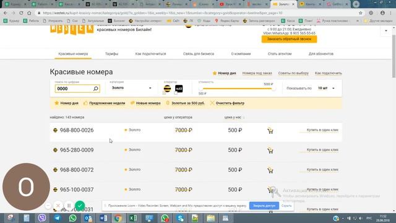Viewport: 396px width, 223px height.
Task: Toggle the 'Предложение недели' quick filter
Action: (x=105, y=103)
